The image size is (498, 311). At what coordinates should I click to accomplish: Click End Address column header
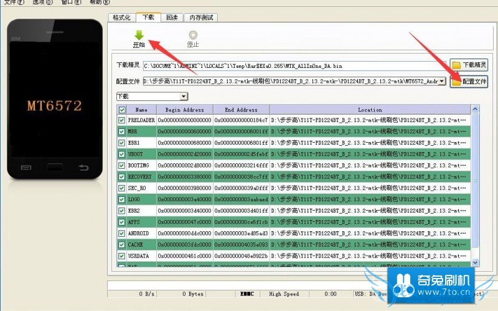[241, 110]
